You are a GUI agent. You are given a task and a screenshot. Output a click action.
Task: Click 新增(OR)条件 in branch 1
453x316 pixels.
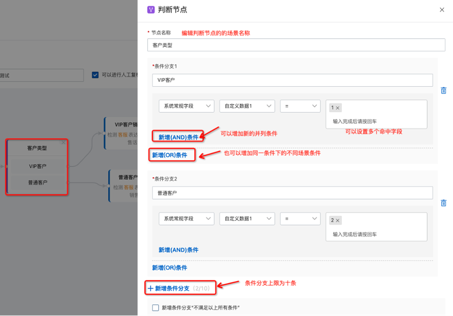(x=170, y=155)
